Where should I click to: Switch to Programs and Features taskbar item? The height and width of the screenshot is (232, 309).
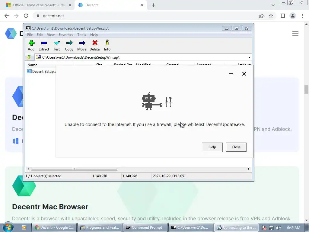[100, 227]
